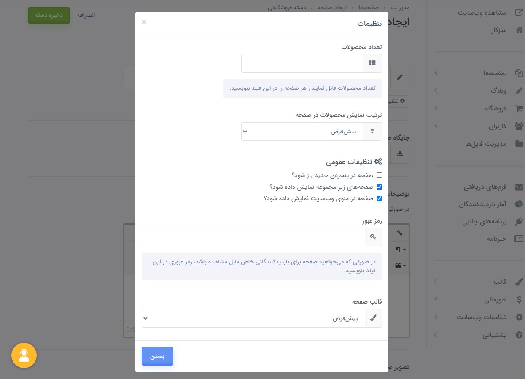Click the کاربران users icon

tap(519, 126)
